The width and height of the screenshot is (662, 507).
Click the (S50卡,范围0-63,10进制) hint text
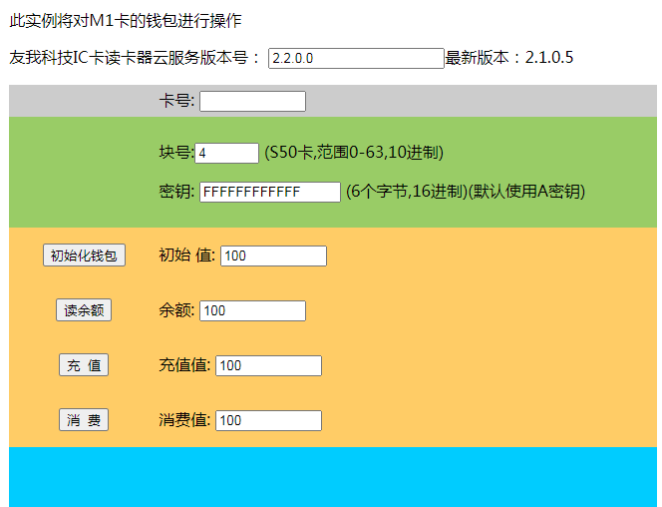click(x=353, y=153)
